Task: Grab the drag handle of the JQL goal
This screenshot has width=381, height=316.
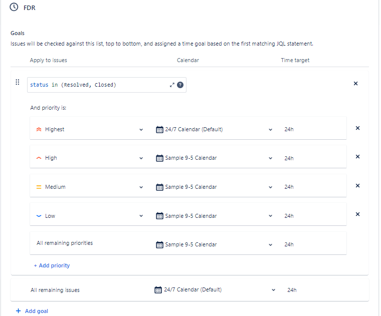Action: coord(17,82)
